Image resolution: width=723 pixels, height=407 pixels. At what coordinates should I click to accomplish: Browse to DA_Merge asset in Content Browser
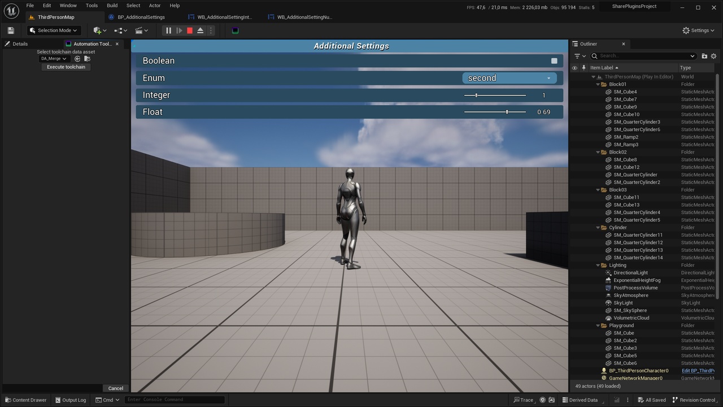[x=87, y=59]
